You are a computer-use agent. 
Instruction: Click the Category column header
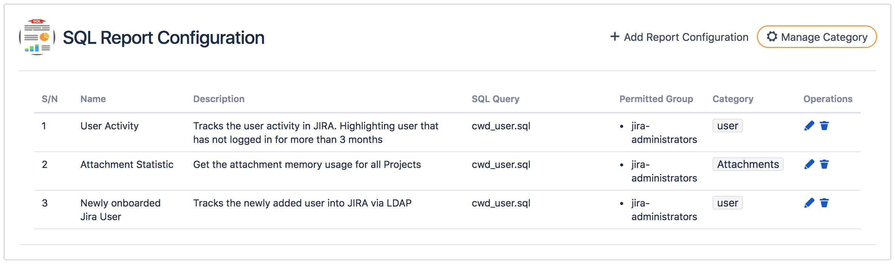(x=733, y=99)
